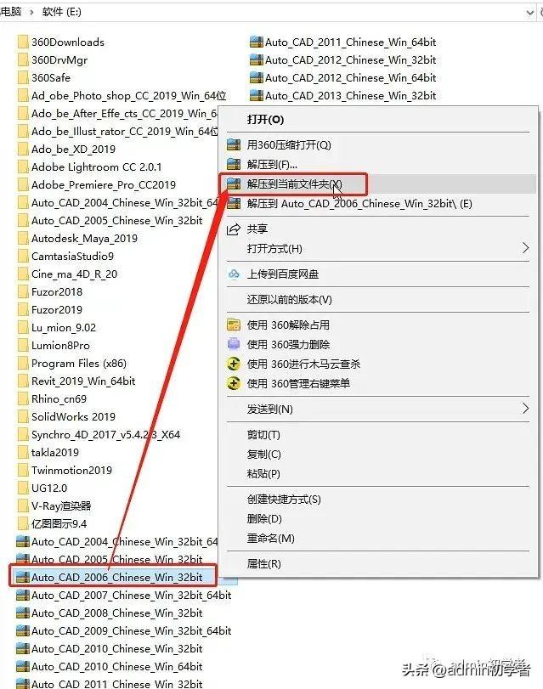Click the Rhino_cn69 folder icon

[23, 399]
